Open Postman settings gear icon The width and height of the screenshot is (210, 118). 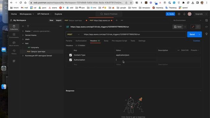179,14
